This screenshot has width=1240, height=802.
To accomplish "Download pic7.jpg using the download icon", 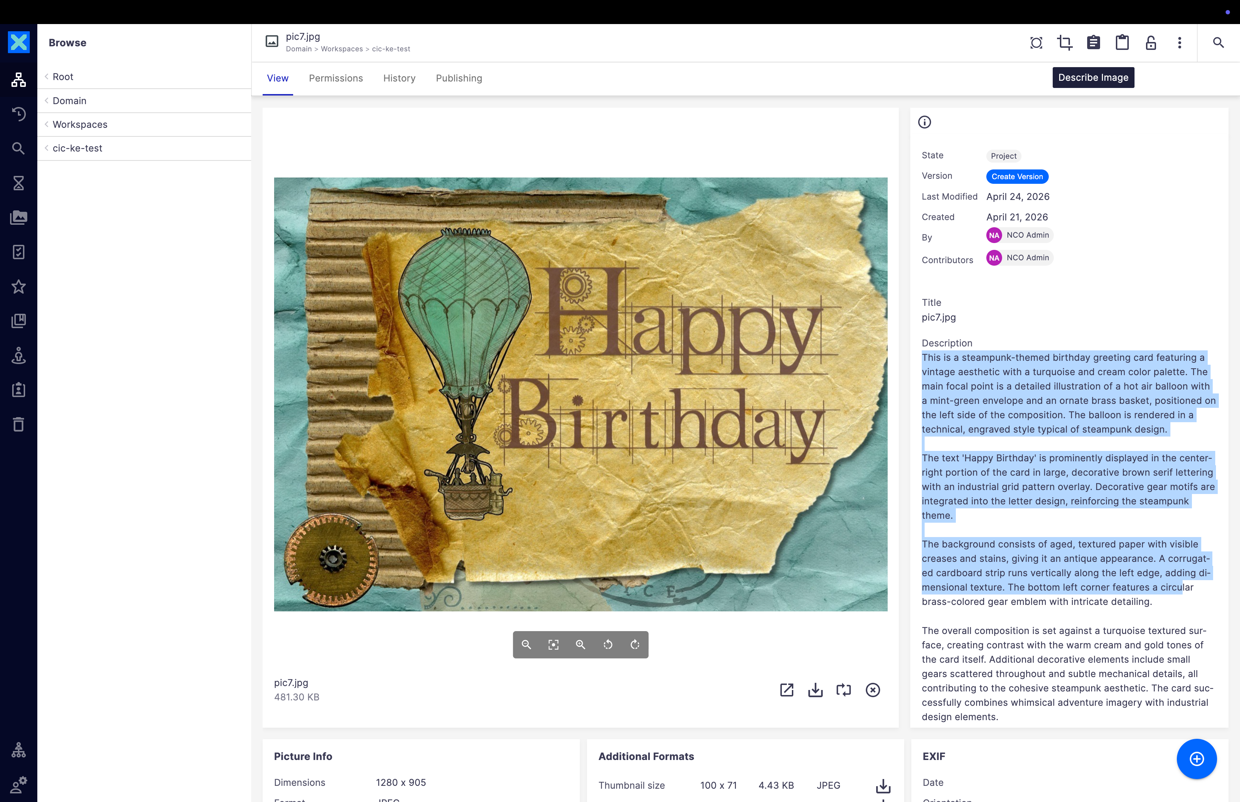I will (x=816, y=690).
